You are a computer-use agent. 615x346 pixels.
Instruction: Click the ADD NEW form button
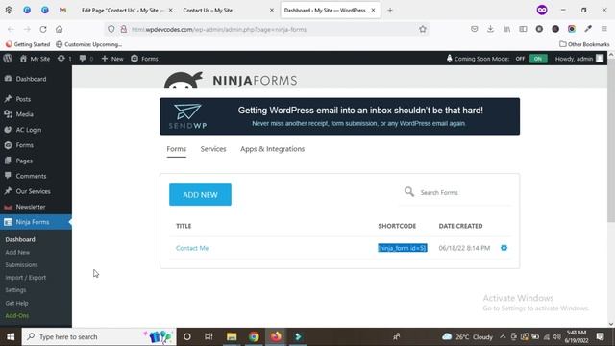click(200, 194)
